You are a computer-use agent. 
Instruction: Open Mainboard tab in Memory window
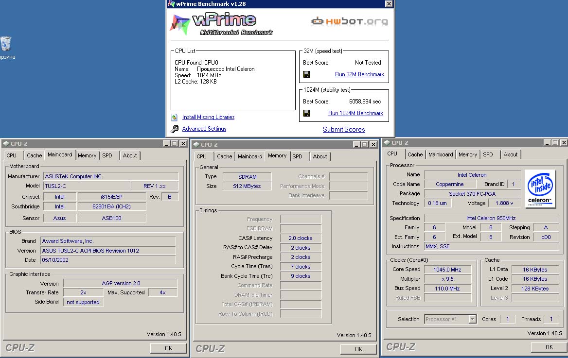pos(250,156)
